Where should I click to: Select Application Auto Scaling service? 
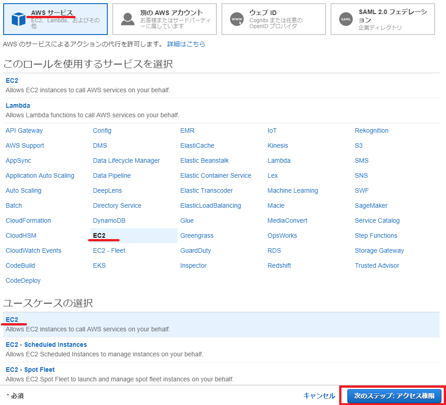(x=40, y=175)
